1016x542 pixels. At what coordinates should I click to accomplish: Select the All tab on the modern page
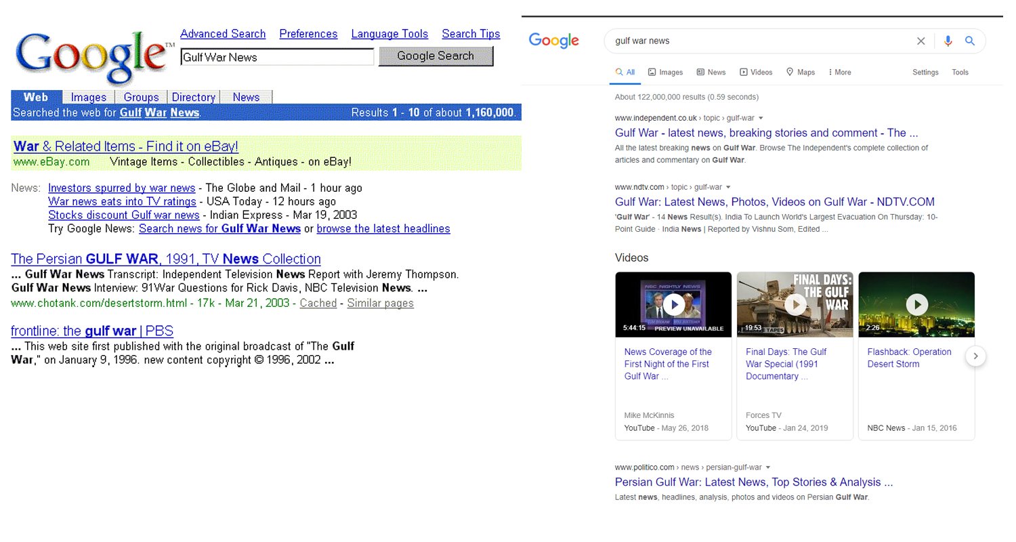coord(625,72)
